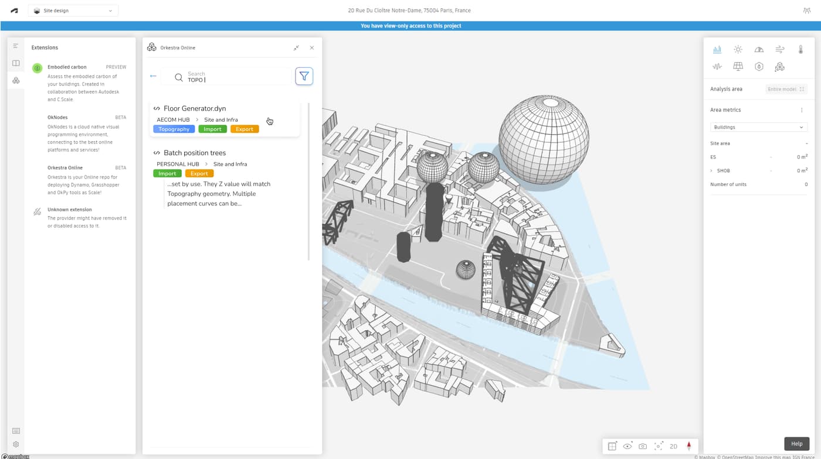Open the daylight potential dome icon

coord(759,50)
